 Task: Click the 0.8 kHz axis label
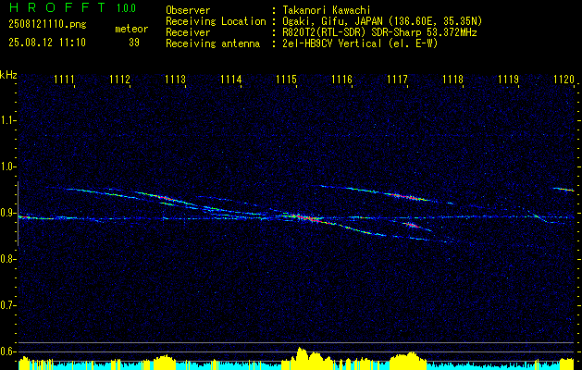tap(7, 259)
